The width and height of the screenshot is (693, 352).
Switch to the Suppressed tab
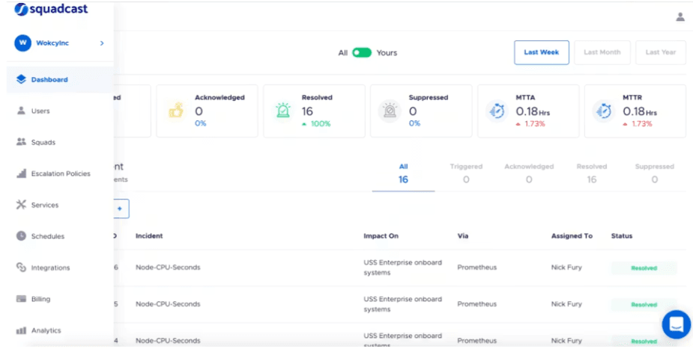pyautogui.click(x=655, y=173)
